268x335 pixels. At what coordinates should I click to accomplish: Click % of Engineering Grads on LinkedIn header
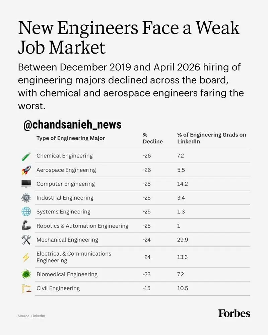coord(211,138)
